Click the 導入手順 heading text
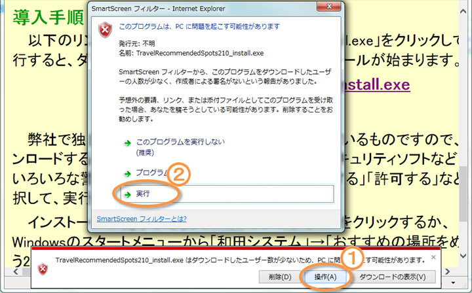This screenshot has width=472, height=293. coord(48,16)
